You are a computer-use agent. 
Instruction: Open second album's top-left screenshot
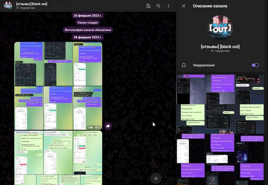click(29, 152)
